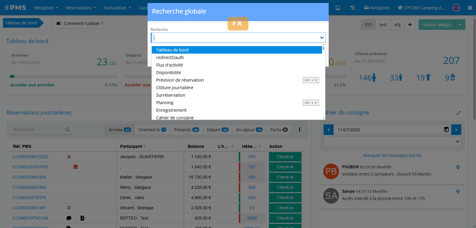Image resolution: width=476 pixels, height=228 pixels.
Task: Click the AD user avatar
Action: tap(456, 8)
